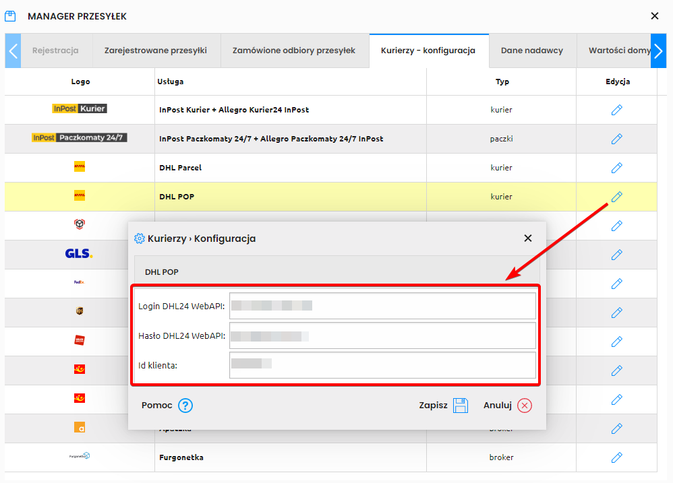Edit the Furgonetka broker configuration
The height and width of the screenshot is (483, 673).
tap(617, 457)
